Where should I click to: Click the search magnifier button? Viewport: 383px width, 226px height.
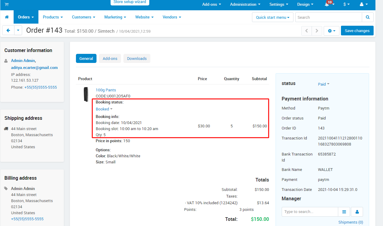[368, 18]
